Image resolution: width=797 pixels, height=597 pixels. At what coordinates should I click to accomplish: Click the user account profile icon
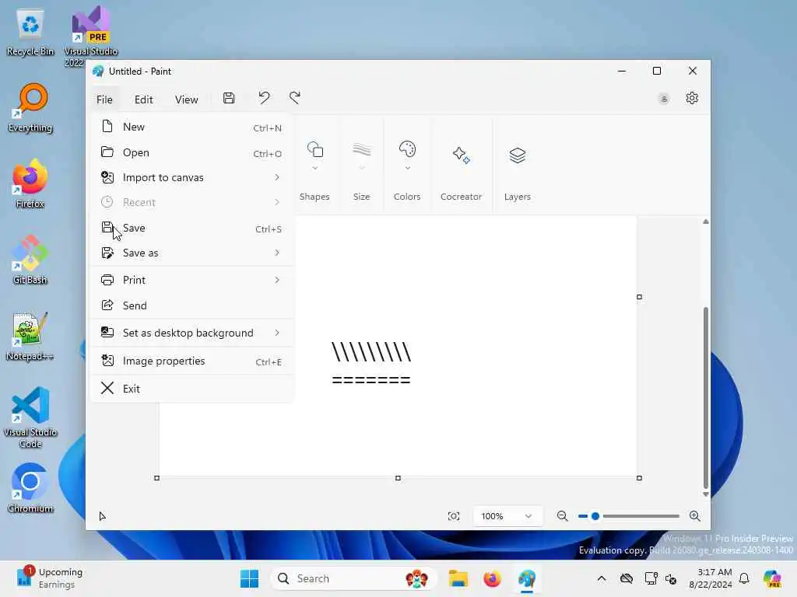(663, 99)
